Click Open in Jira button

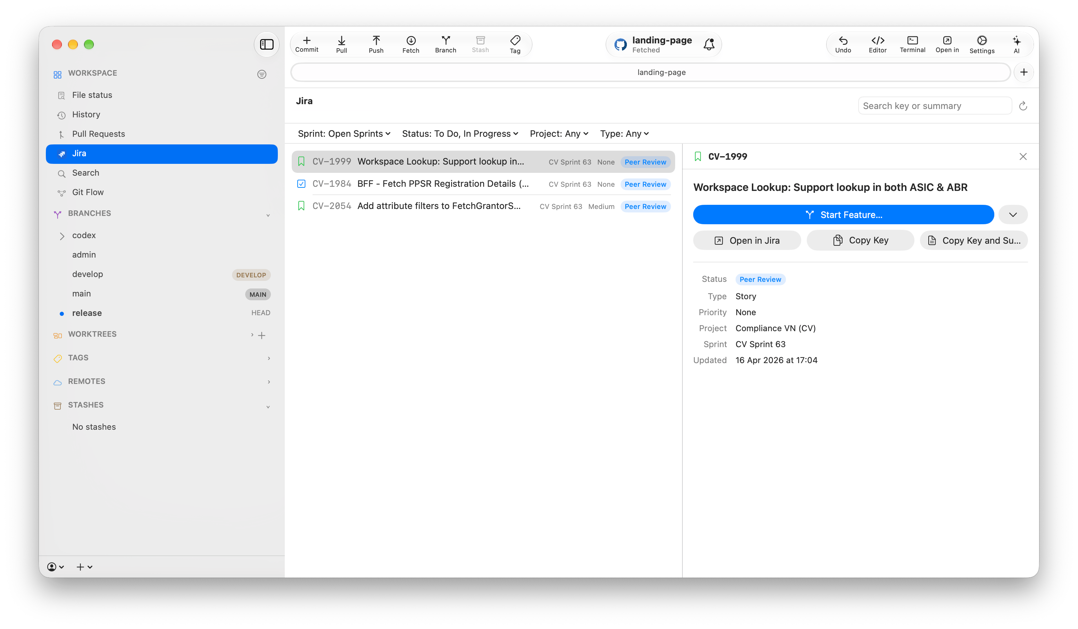click(746, 240)
